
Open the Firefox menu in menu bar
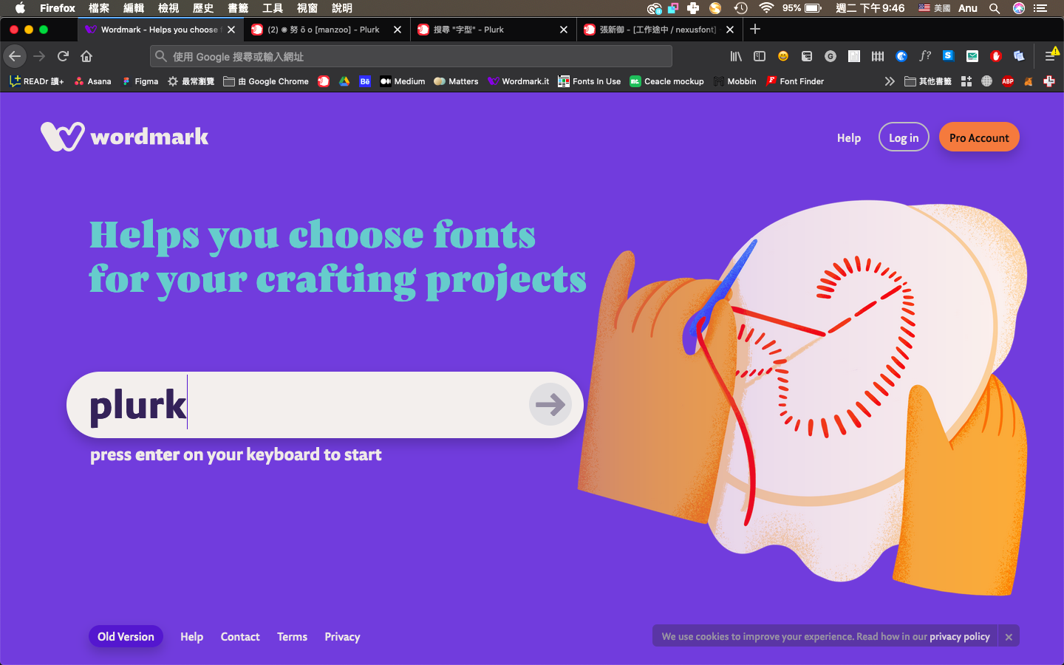[x=58, y=8]
